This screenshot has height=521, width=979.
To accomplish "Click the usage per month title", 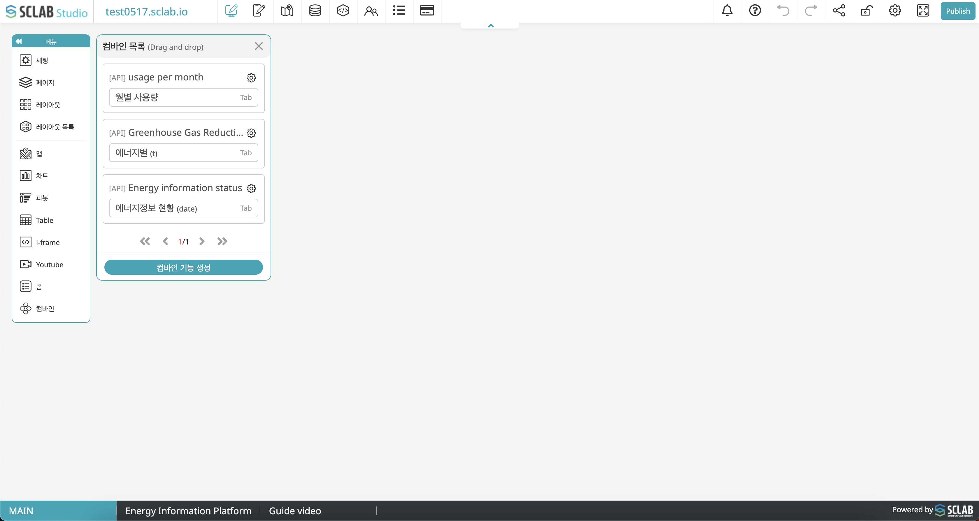I will click(166, 77).
